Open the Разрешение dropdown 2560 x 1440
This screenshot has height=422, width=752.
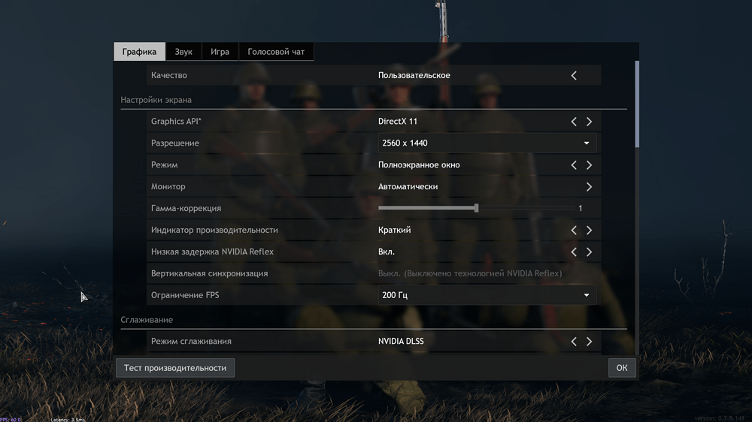pyautogui.click(x=487, y=143)
